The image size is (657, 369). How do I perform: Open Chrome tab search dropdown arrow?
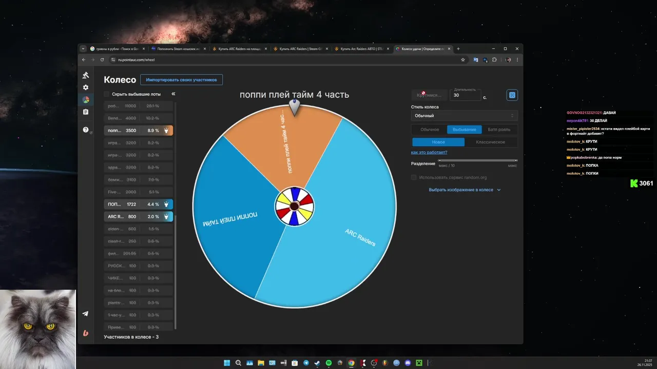[x=83, y=49]
